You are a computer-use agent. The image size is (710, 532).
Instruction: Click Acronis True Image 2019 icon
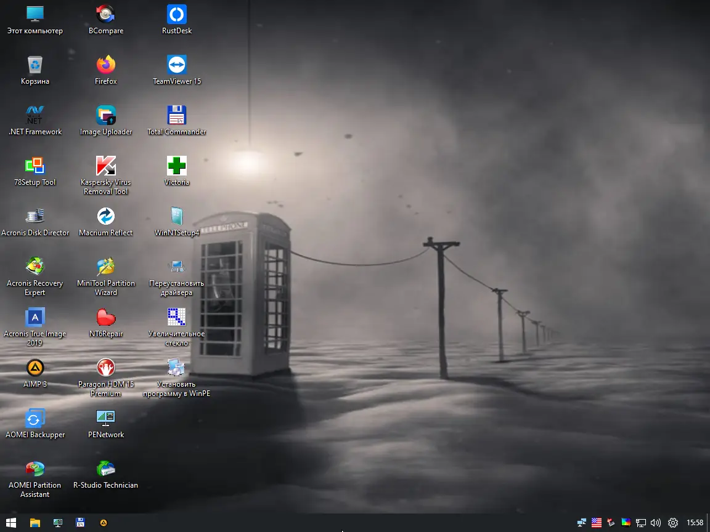pyautogui.click(x=35, y=328)
